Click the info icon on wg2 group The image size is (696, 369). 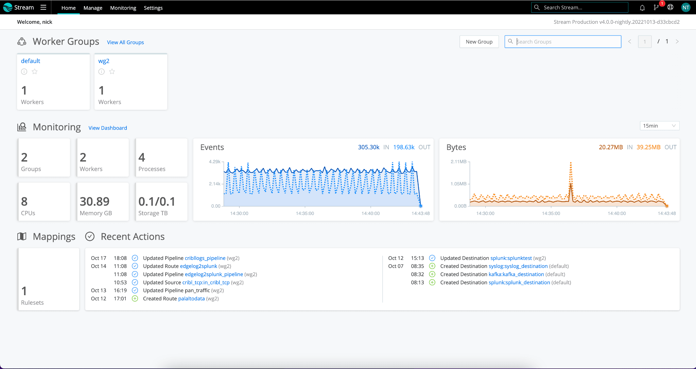click(101, 71)
